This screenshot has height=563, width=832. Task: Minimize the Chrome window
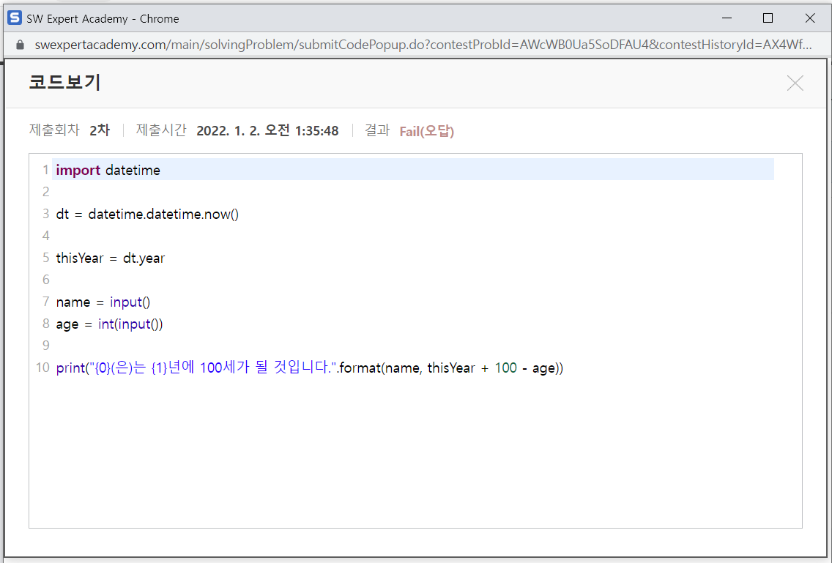(727, 18)
